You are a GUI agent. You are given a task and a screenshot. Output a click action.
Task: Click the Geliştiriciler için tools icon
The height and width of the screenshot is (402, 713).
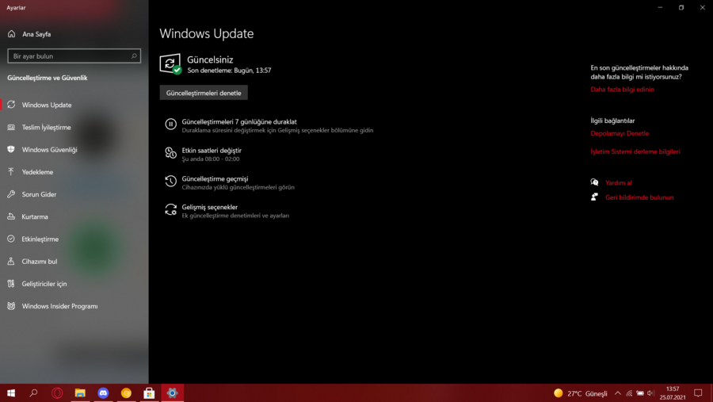[x=11, y=283]
